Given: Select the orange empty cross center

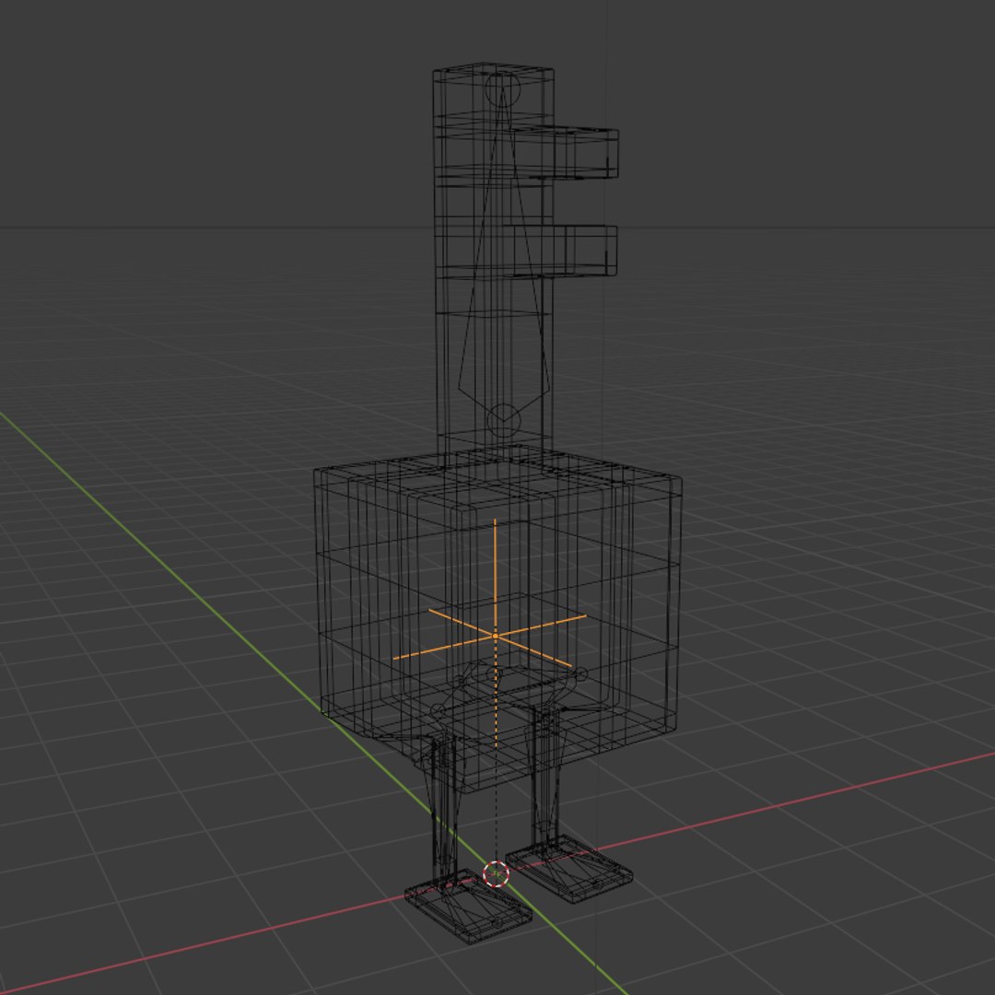Looking at the screenshot, I should click(x=495, y=635).
